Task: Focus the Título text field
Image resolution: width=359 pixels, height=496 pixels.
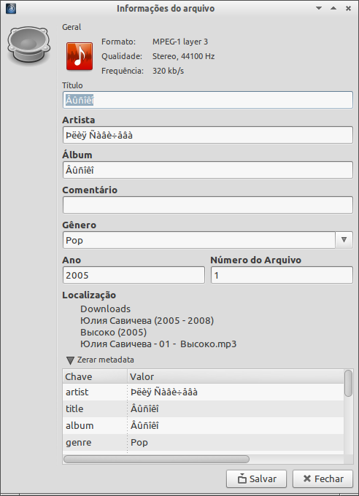Action: point(208,100)
